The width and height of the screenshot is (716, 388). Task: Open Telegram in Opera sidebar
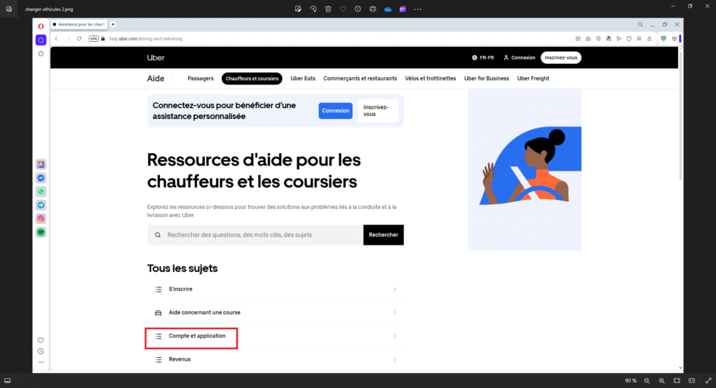click(41, 206)
